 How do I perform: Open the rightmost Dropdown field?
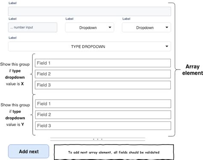pos(146,27)
